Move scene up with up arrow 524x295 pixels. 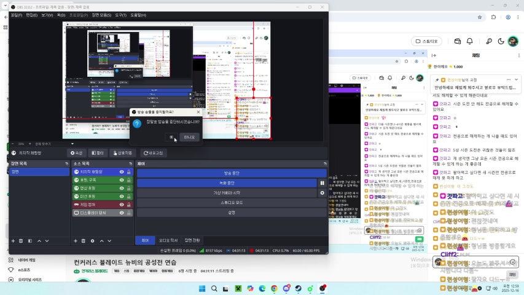point(39,241)
